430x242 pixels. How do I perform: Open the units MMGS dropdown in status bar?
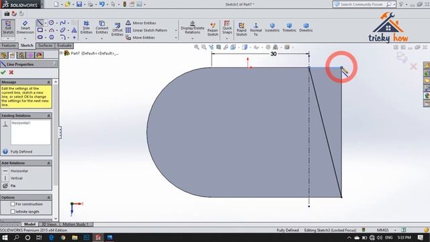pyautogui.click(x=396, y=230)
